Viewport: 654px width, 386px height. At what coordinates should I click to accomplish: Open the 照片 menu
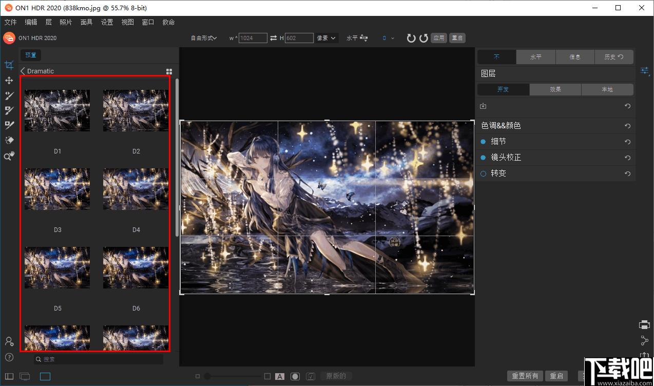(66, 22)
